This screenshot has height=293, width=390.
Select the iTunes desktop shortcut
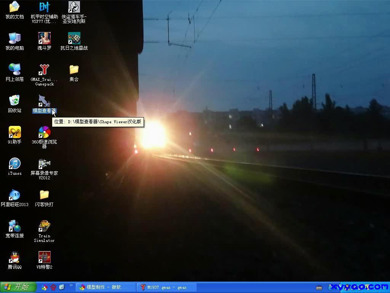(x=14, y=164)
